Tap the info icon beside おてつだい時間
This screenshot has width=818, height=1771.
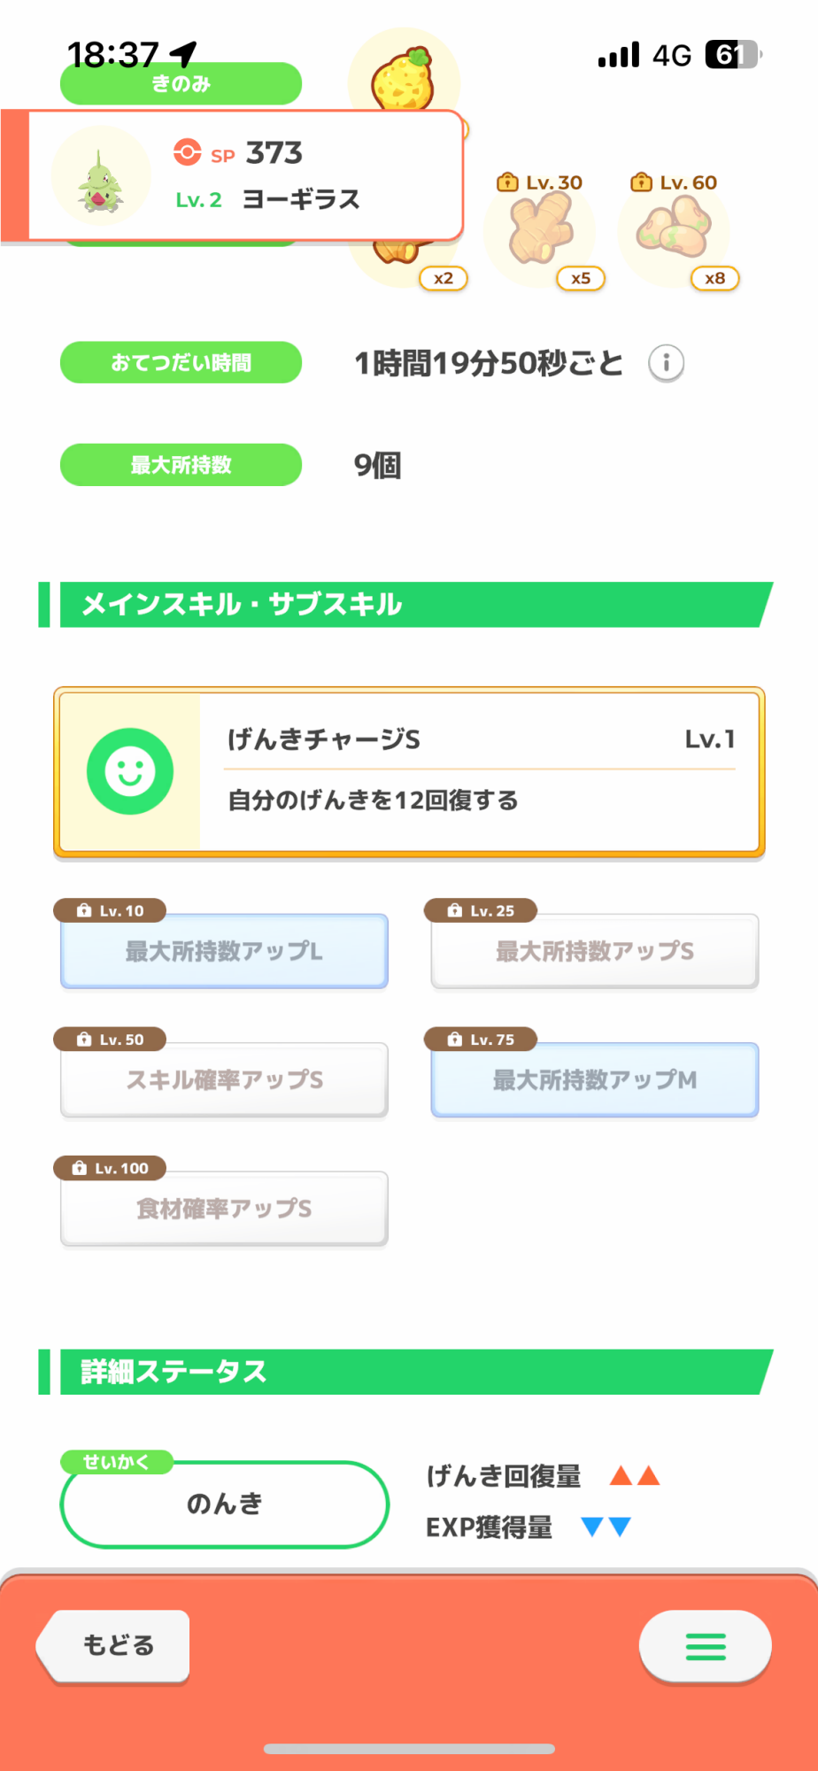click(x=666, y=363)
